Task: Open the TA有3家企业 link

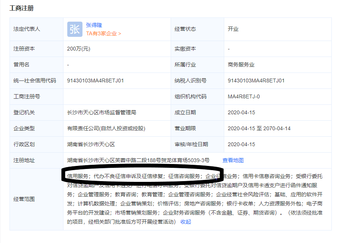Action: pos(101,33)
